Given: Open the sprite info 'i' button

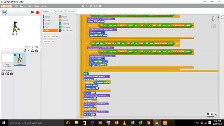Looking at the screenshot, I should [x=15, y=55].
